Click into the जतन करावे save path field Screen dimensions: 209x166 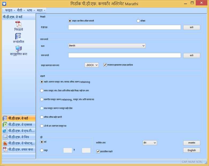tap(125, 55)
